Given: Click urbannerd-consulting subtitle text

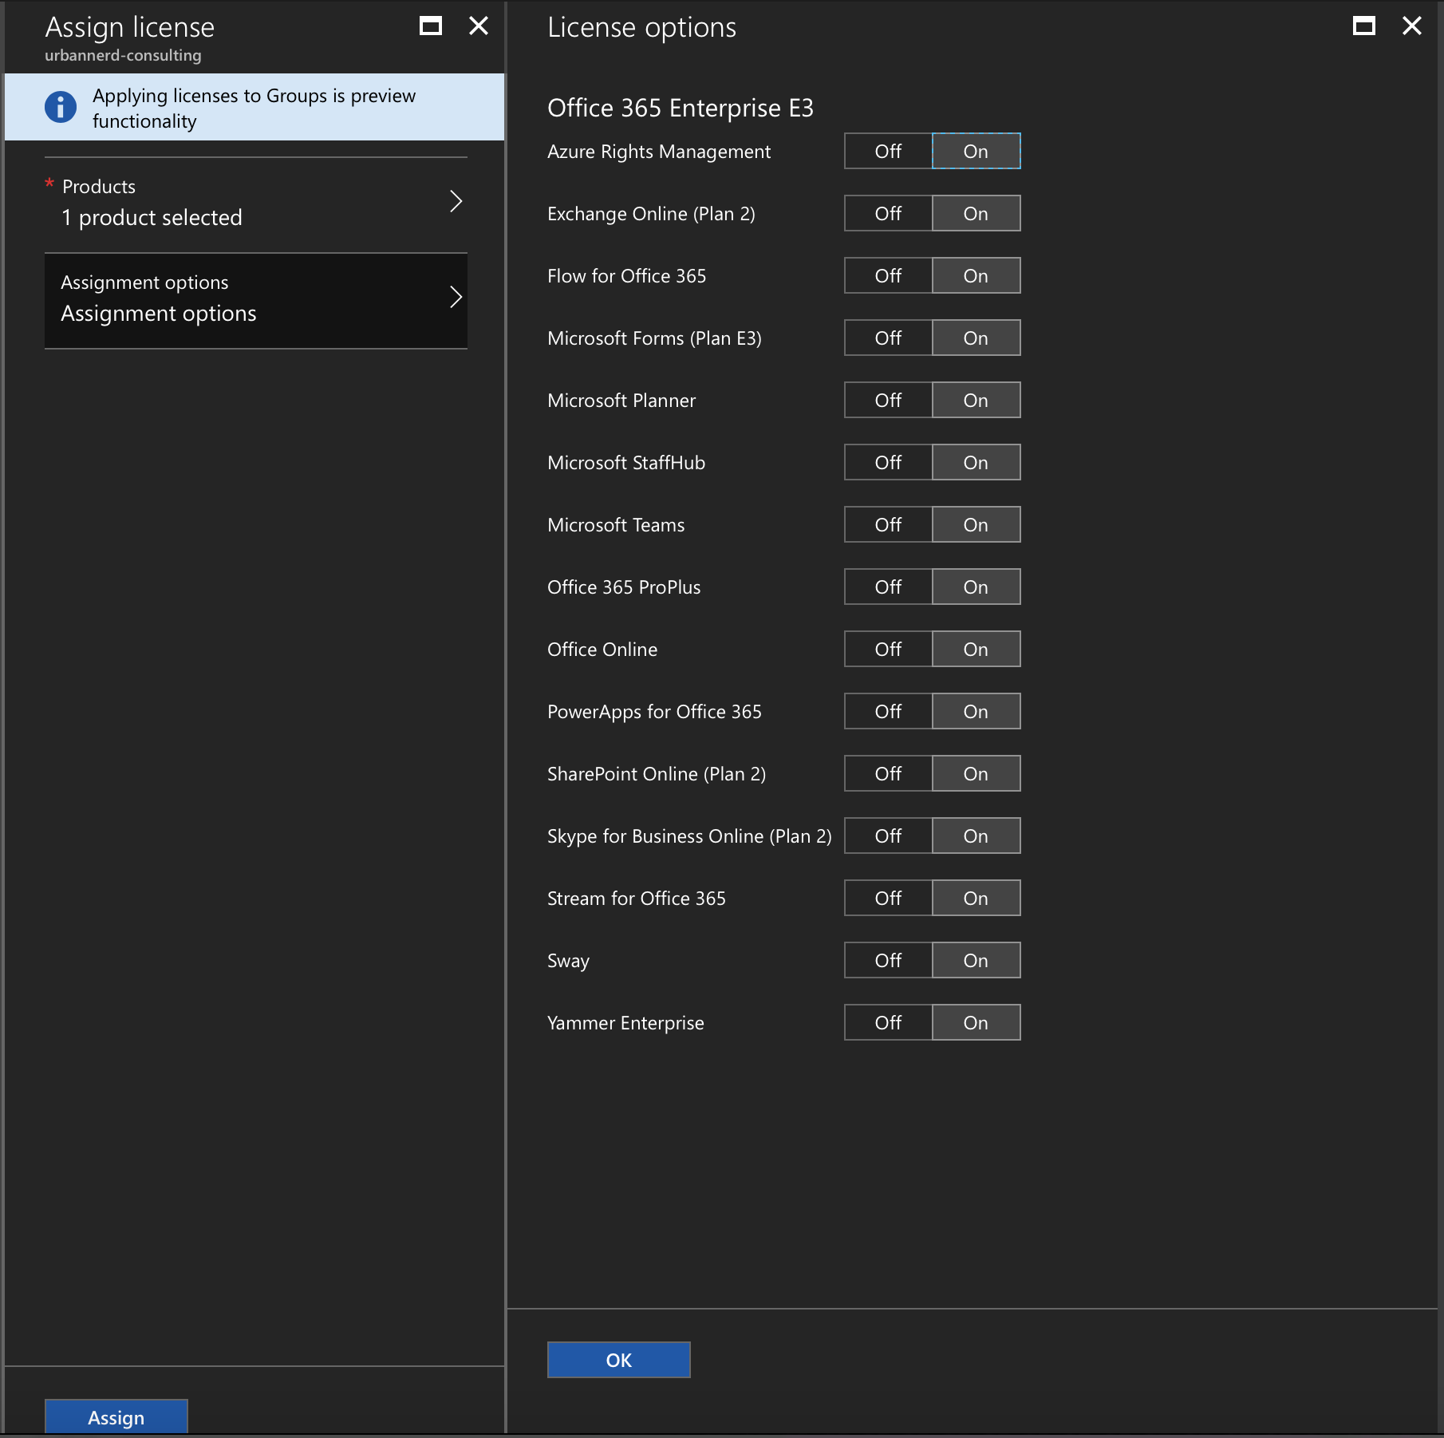Looking at the screenshot, I should (x=123, y=55).
